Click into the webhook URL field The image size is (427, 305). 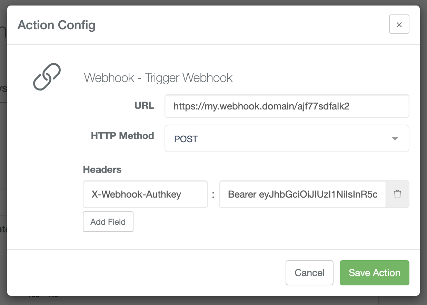coord(287,106)
